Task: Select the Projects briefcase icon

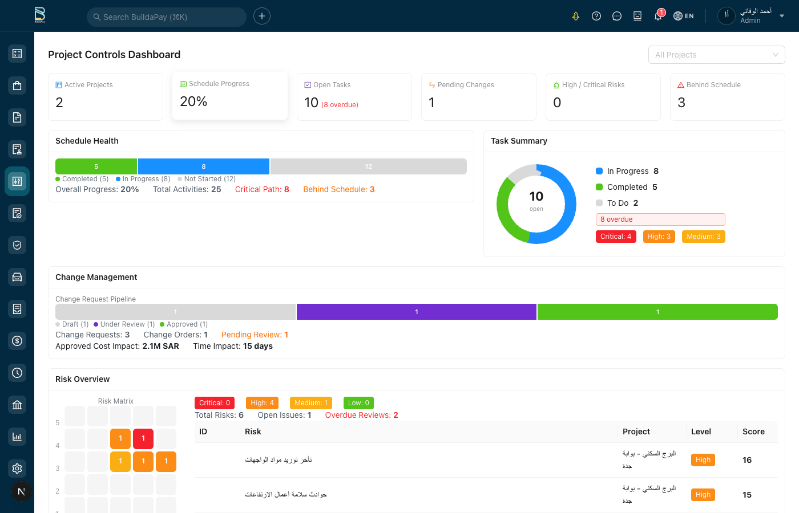Action: pos(17,85)
